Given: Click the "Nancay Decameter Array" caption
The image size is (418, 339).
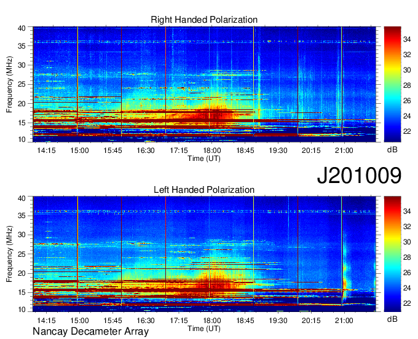Looking at the screenshot, I should coord(90,332).
